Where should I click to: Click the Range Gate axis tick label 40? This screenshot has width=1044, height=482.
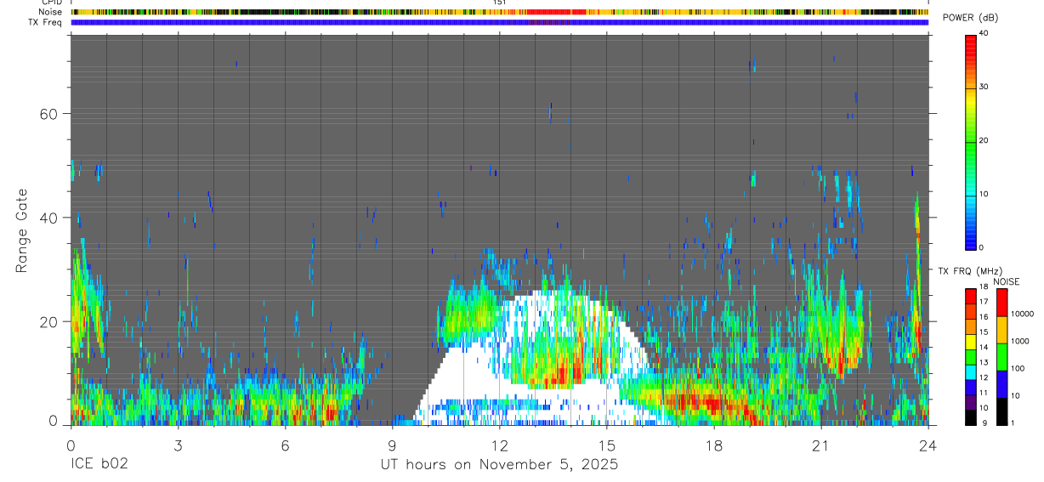[x=49, y=218]
